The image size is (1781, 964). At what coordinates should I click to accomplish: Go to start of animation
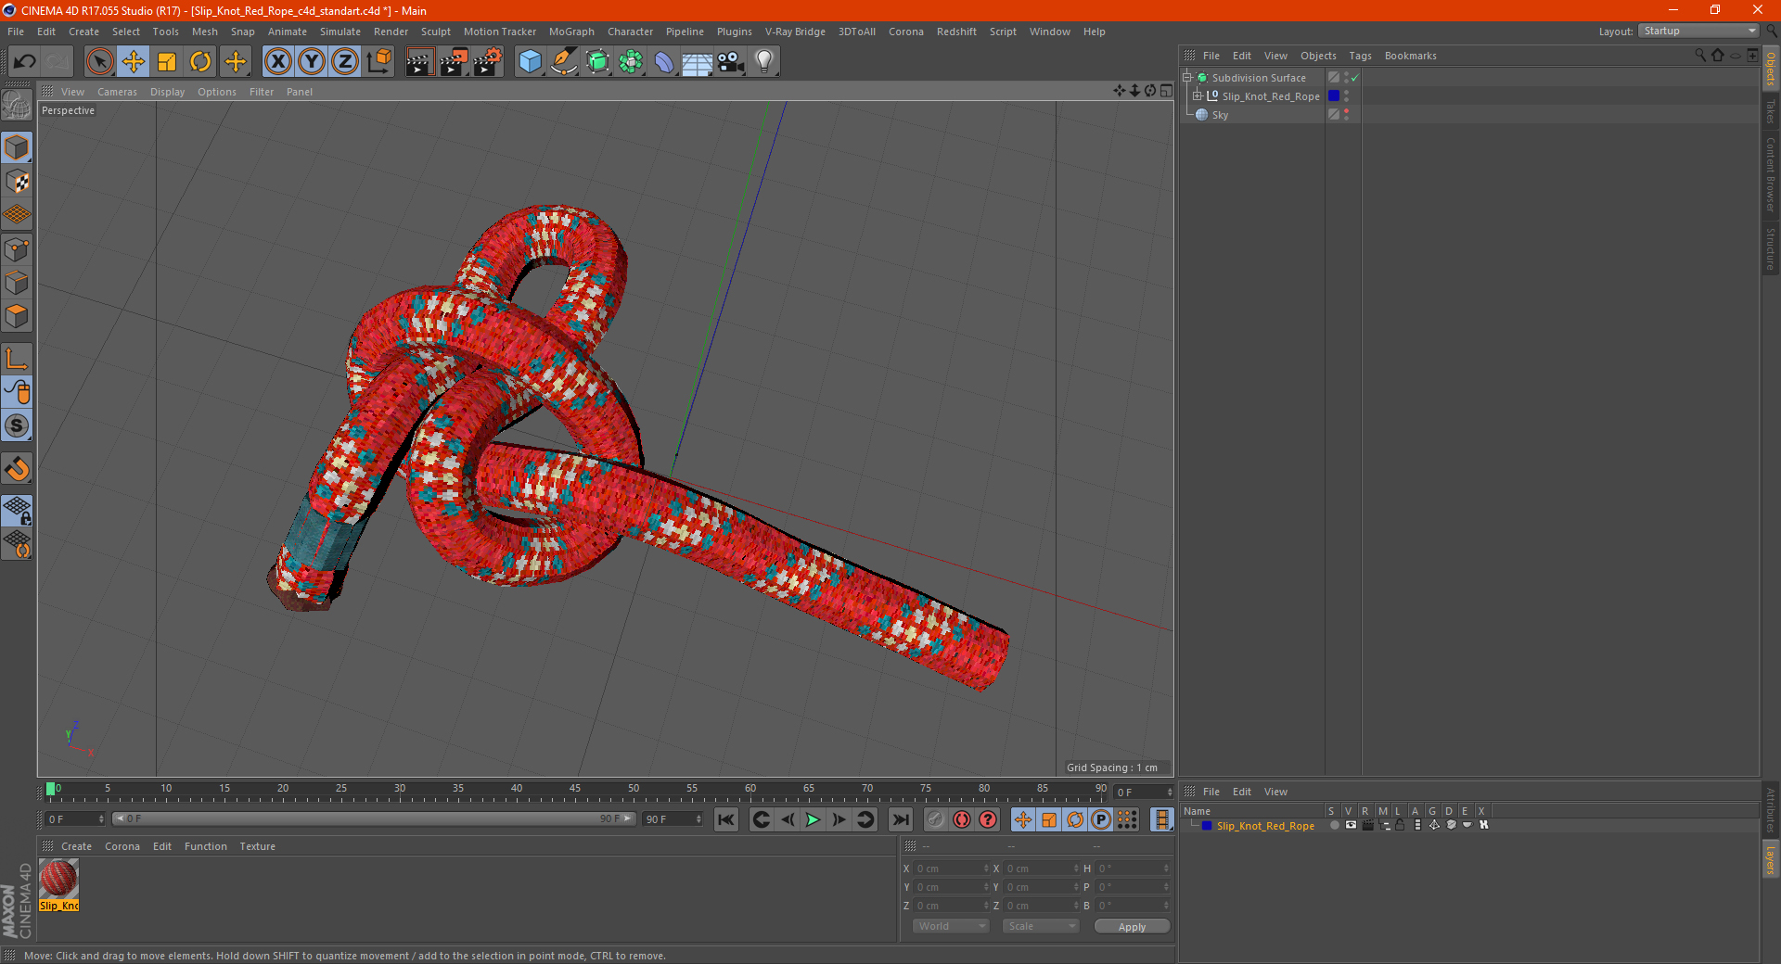coord(726,819)
